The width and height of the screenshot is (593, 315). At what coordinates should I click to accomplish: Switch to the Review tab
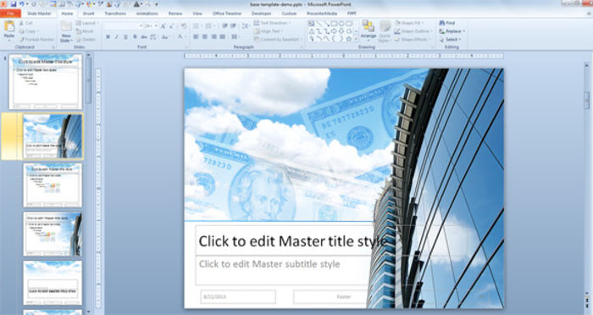tap(175, 14)
